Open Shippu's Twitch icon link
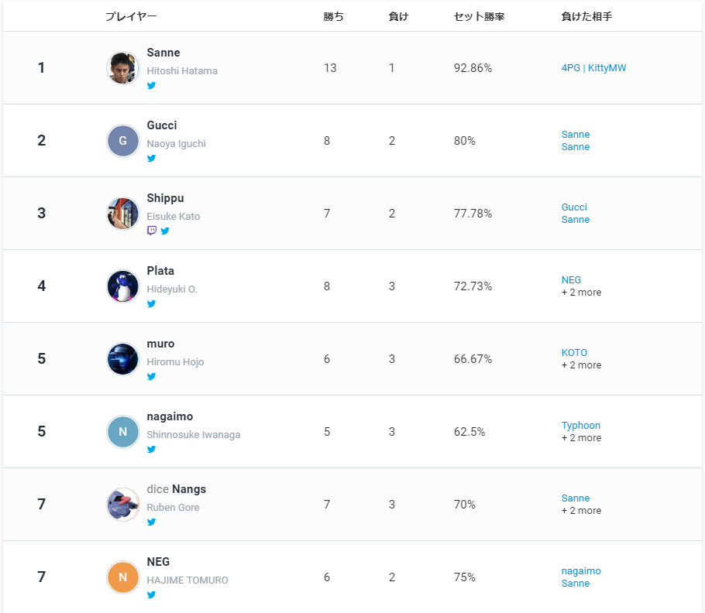This screenshot has width=705, height=613. point(152,231)
